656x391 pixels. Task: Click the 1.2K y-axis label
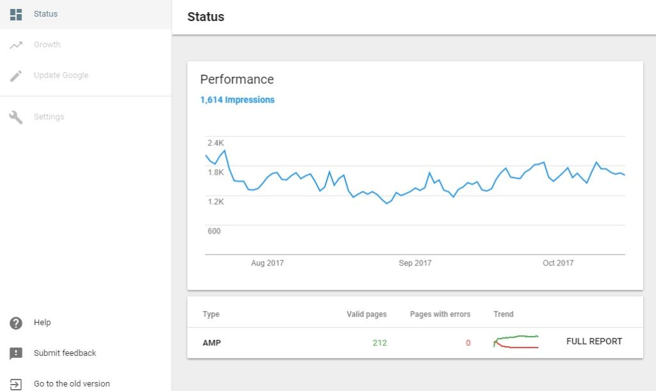[x=215, y=202]
